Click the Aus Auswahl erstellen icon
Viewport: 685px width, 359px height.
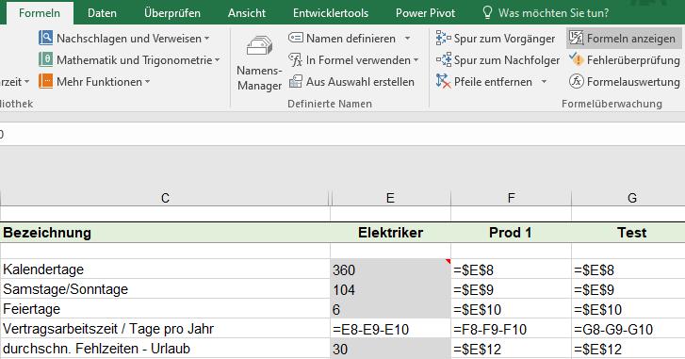pos(296,81)
